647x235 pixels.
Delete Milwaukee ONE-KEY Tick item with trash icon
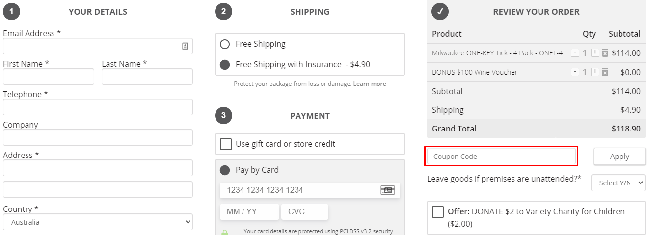(605, 53)
